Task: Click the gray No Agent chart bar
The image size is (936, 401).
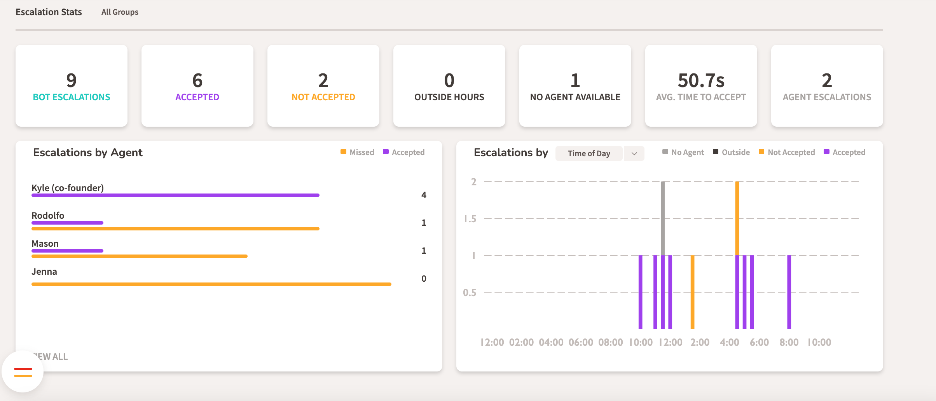Action: 663,218
